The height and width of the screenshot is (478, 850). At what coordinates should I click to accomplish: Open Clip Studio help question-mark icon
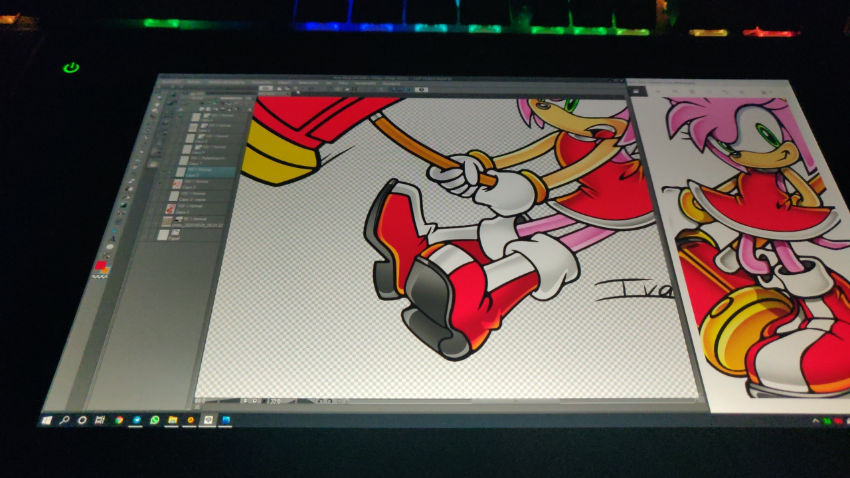pos(422,90)
